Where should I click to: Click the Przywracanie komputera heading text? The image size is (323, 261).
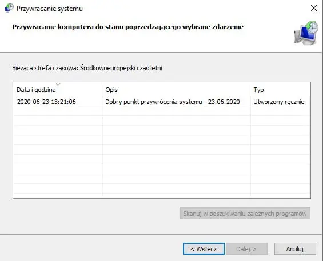click(x=128, y=27)
